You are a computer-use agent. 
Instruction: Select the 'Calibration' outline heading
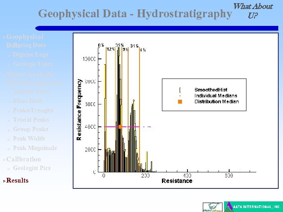[x=24, y=159]
